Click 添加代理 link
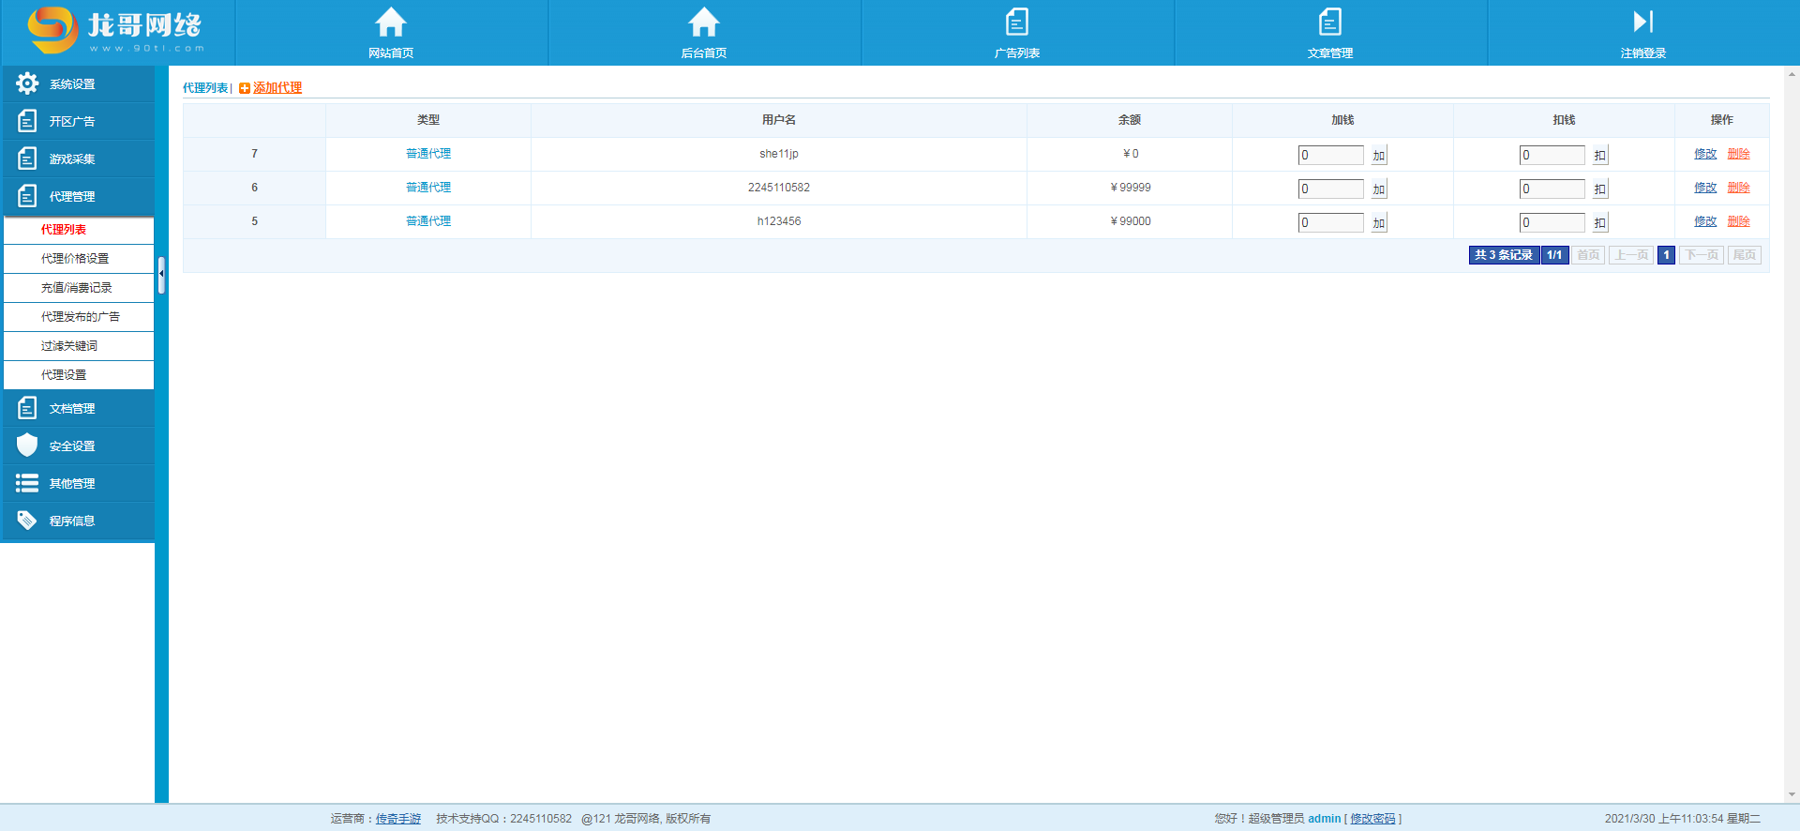Image resolution: width=1800 pixels, height=831 pixels. tap(277, 88)
